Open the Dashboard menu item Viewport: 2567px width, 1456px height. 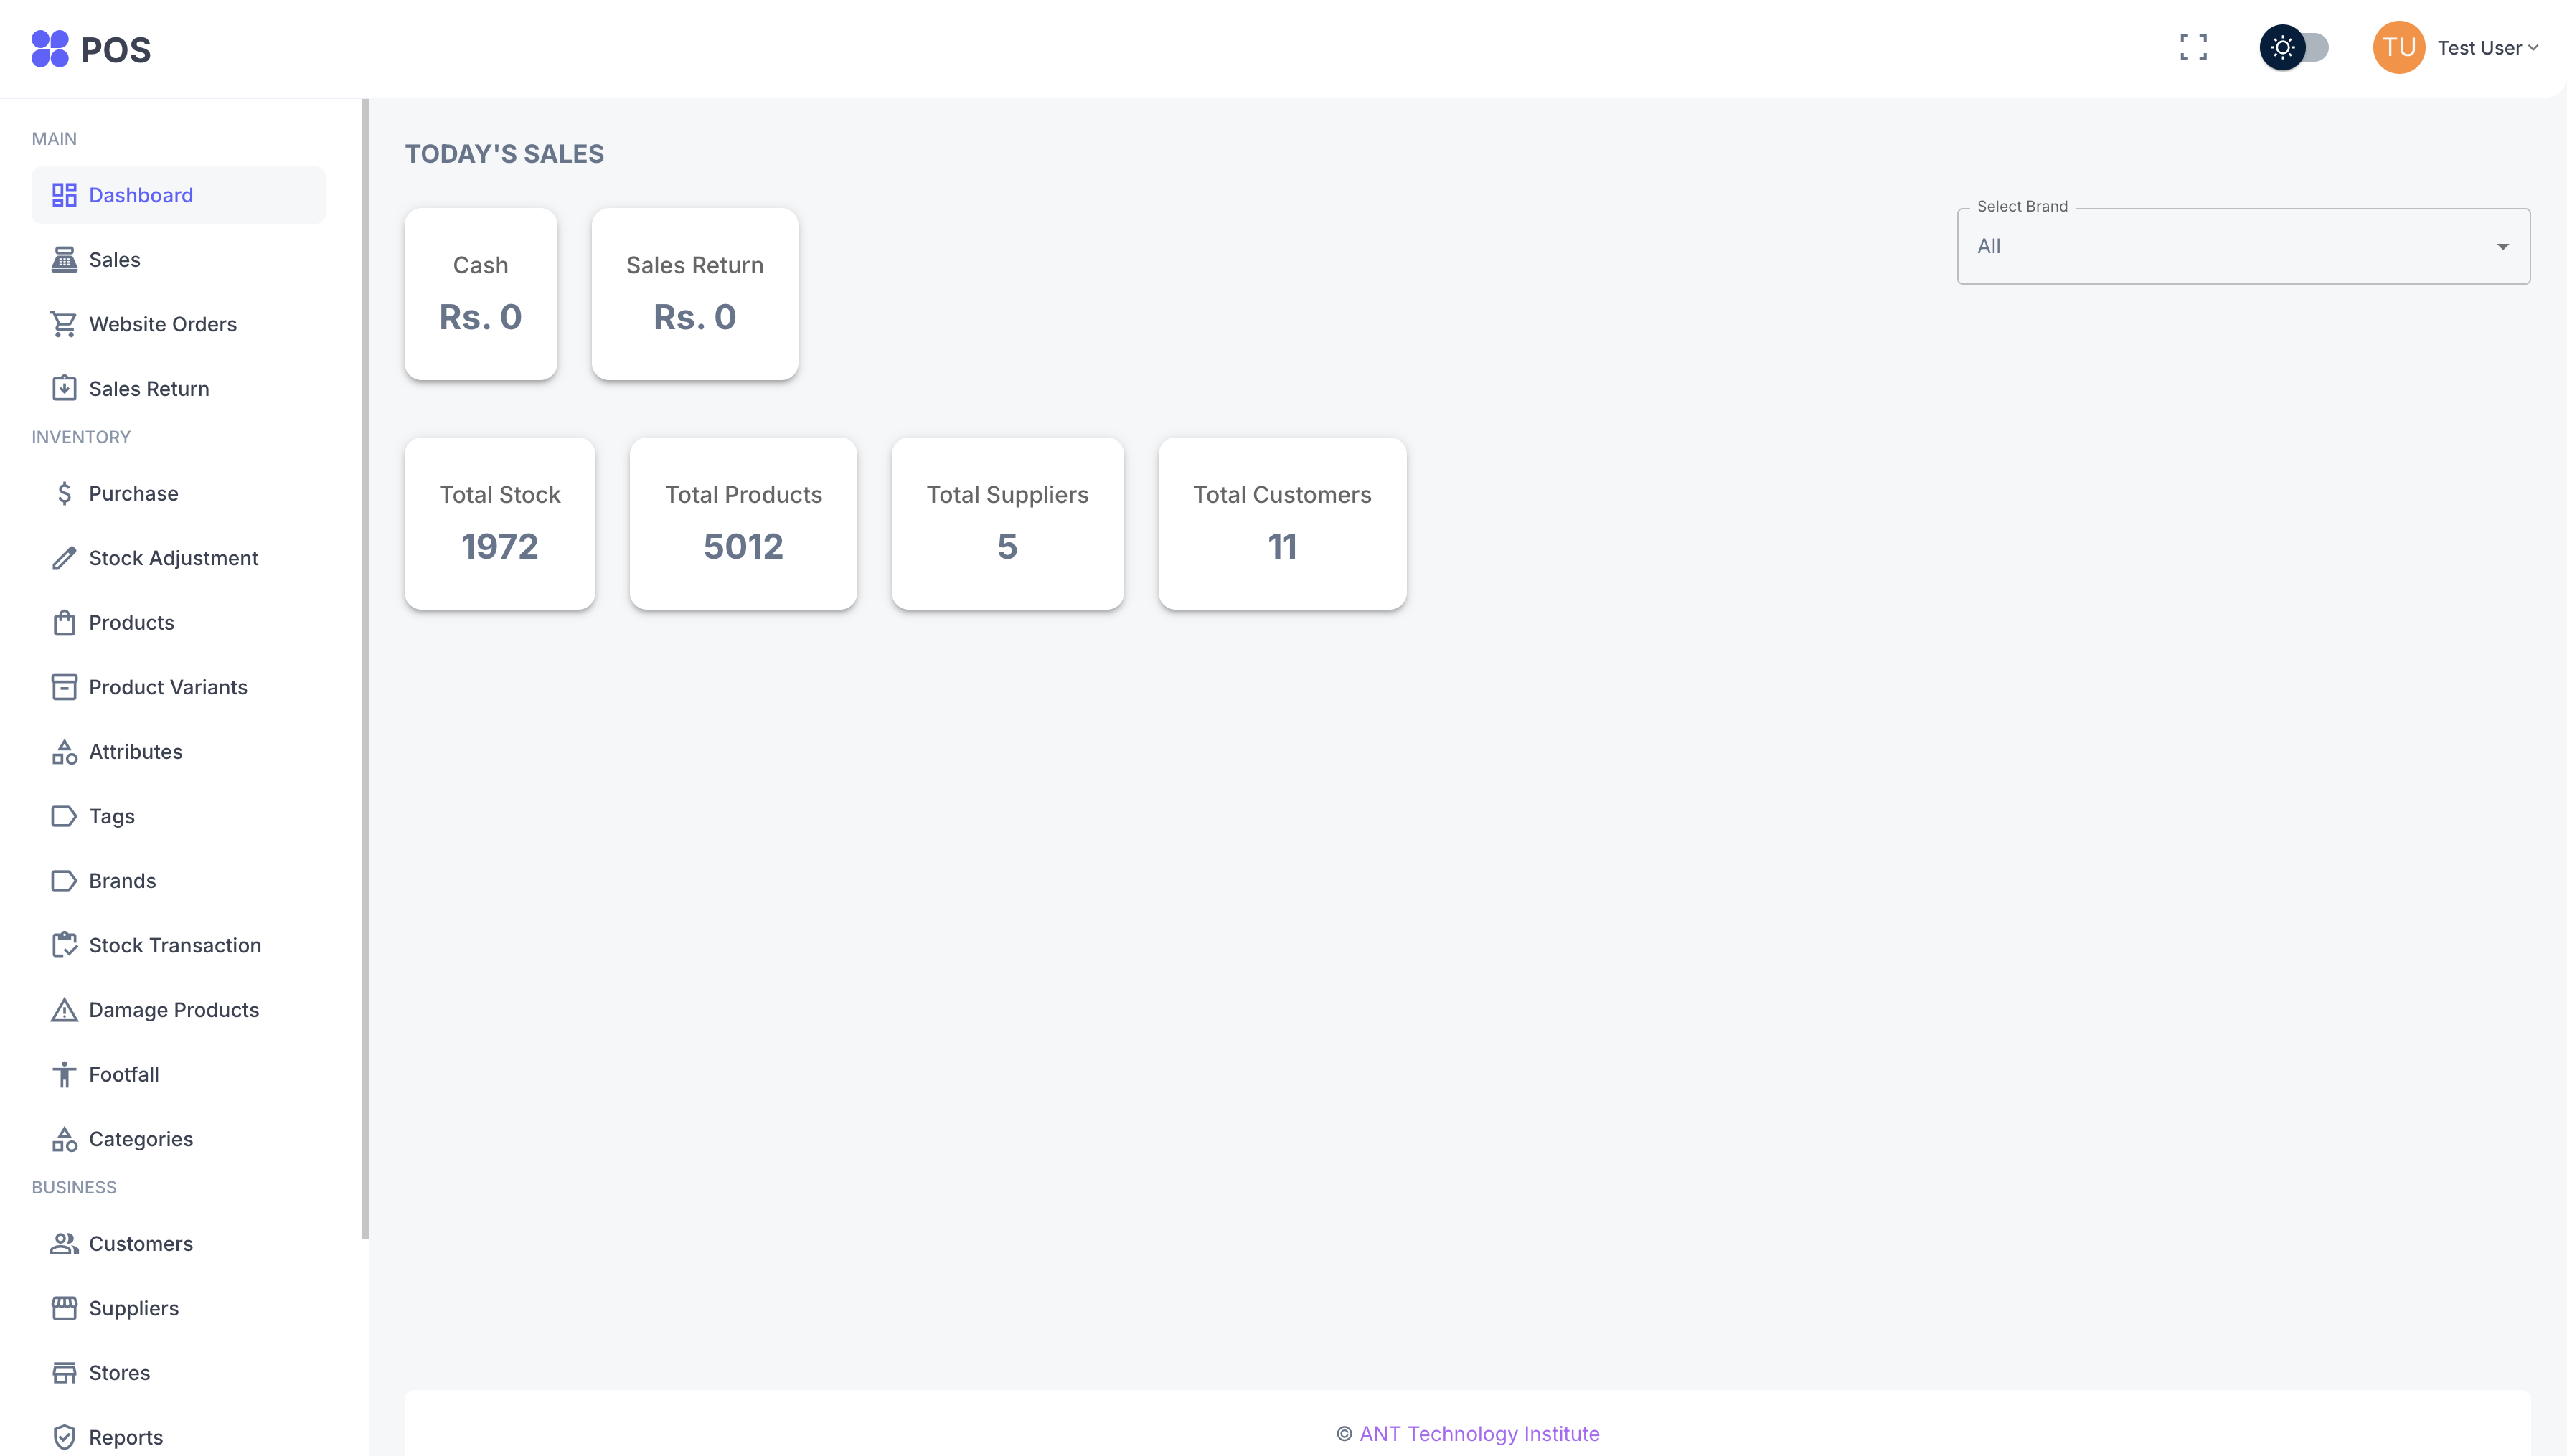(x=140, y=195)
